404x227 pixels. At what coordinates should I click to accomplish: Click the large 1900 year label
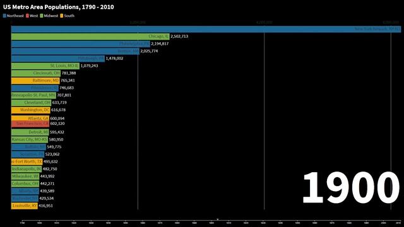pyautogui.click(x=351, y=188)
